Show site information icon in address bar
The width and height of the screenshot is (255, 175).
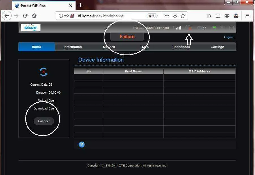click(61, 16)
